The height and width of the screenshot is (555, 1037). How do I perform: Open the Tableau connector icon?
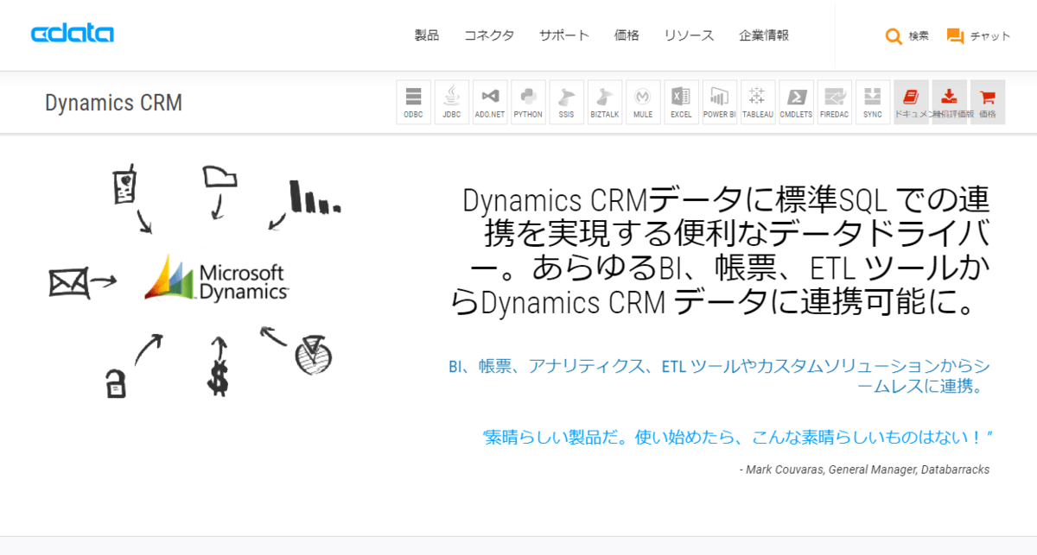(x=758, y=102)
